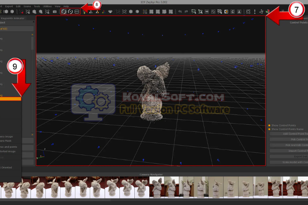Toggle the light bulb lighting icon
Image resolution: width=308 pixels, height=205 pixels.
[x=84, y=12]
